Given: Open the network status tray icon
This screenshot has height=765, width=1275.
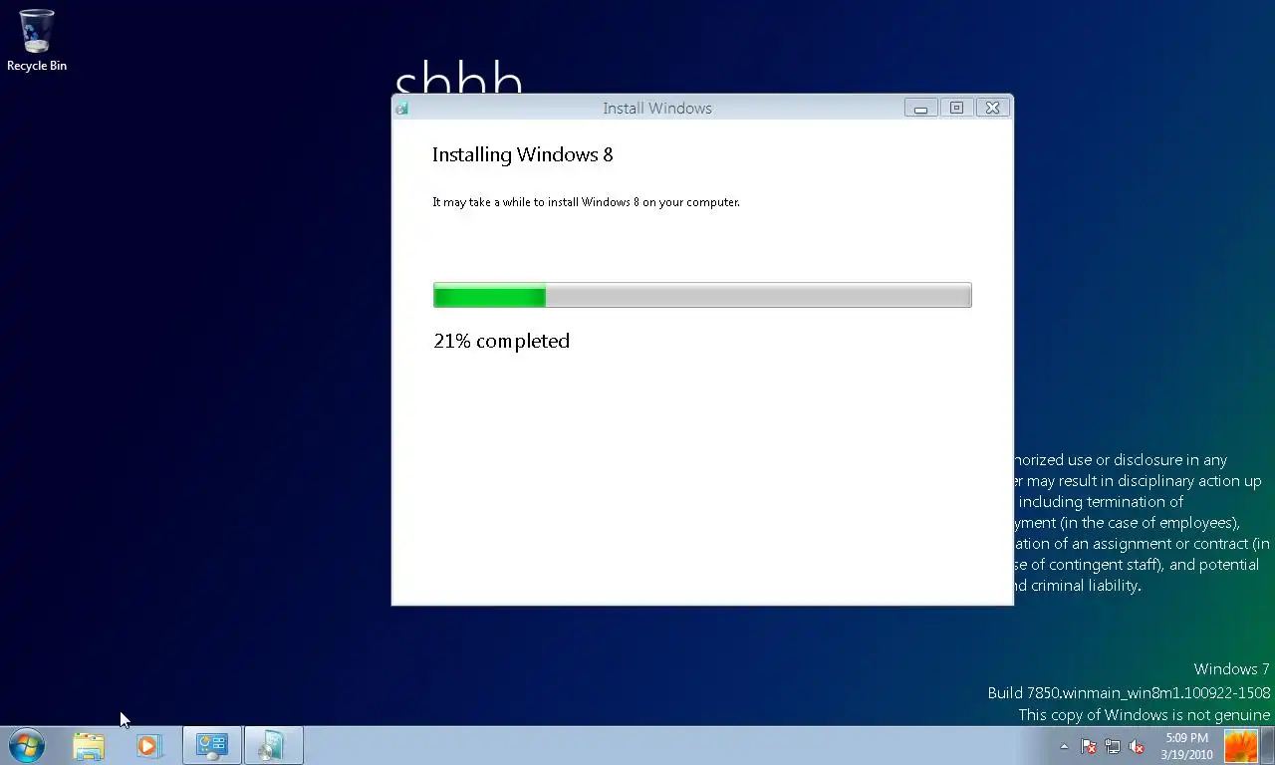Looking at the screenshot, I should tap(1113, 746).
